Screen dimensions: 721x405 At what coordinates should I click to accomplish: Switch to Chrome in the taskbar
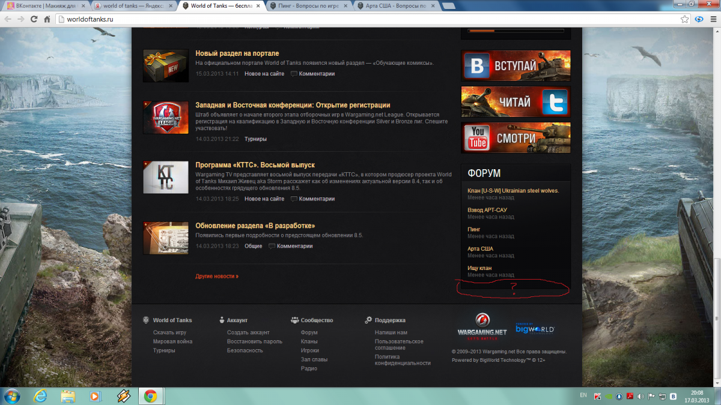coord(150,396)
